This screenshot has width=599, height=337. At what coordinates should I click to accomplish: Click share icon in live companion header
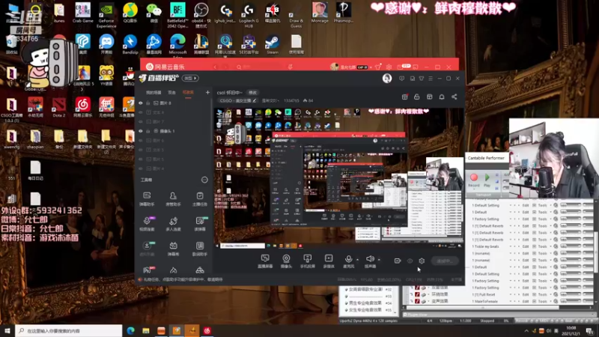[x=454, y=97]
